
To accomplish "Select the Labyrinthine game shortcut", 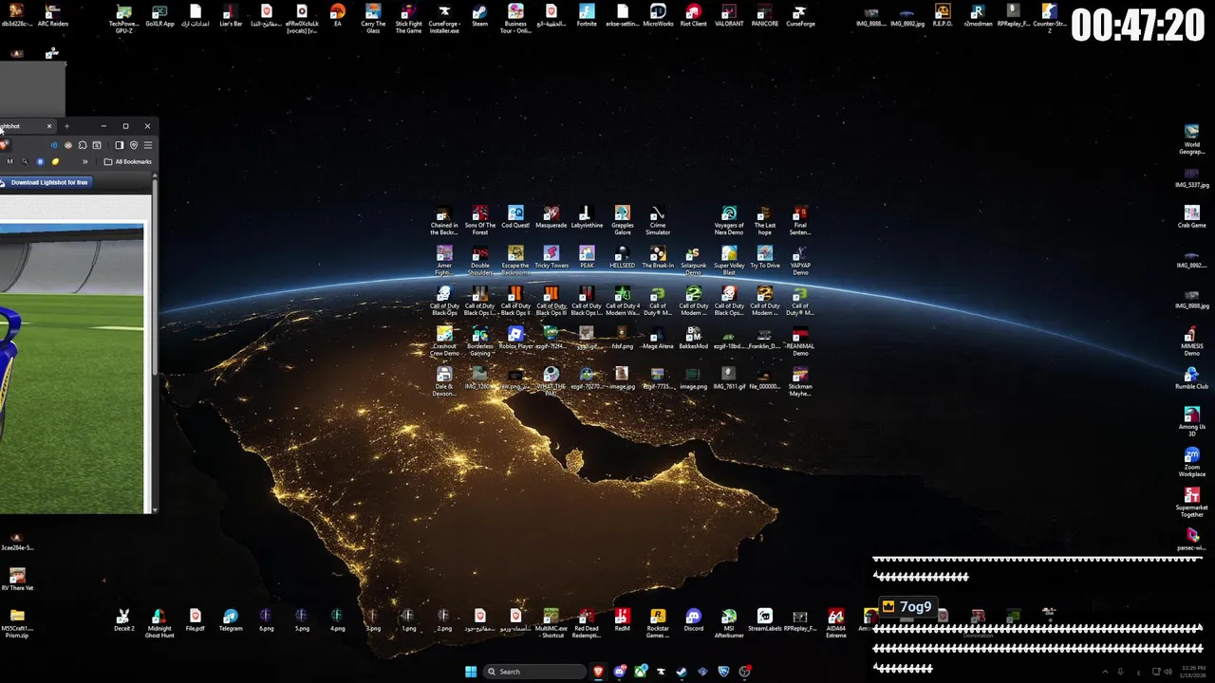I will pyautogui.click(x=587, y=217).
